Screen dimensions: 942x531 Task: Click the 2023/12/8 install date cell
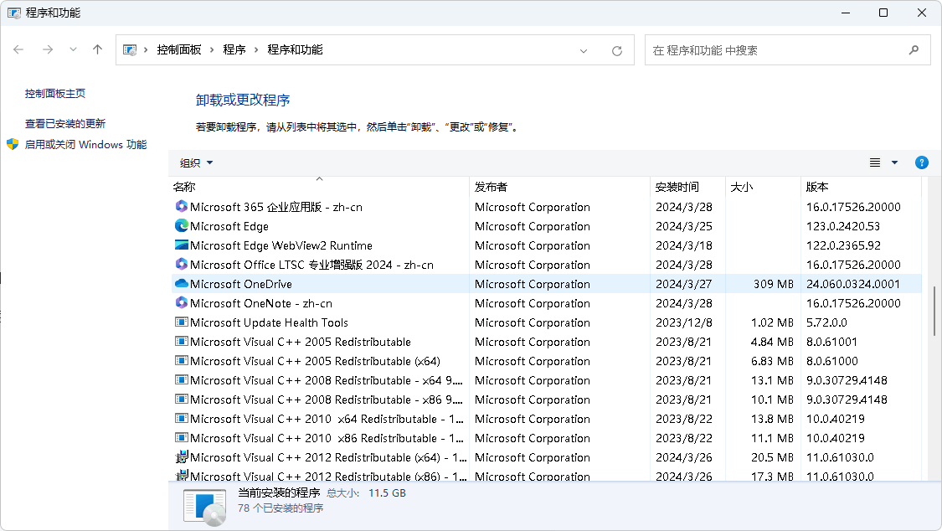click(683, 322)
